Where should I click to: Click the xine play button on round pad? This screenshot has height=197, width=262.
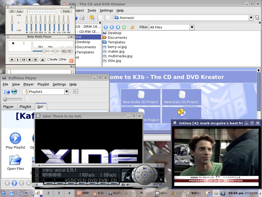click(145, 168)
